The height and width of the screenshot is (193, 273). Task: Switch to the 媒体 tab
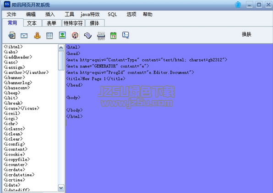95,23
